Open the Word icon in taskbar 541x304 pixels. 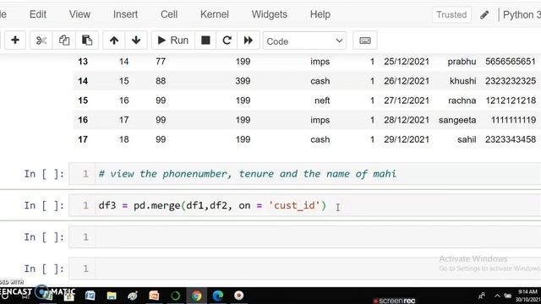(90, 296)
